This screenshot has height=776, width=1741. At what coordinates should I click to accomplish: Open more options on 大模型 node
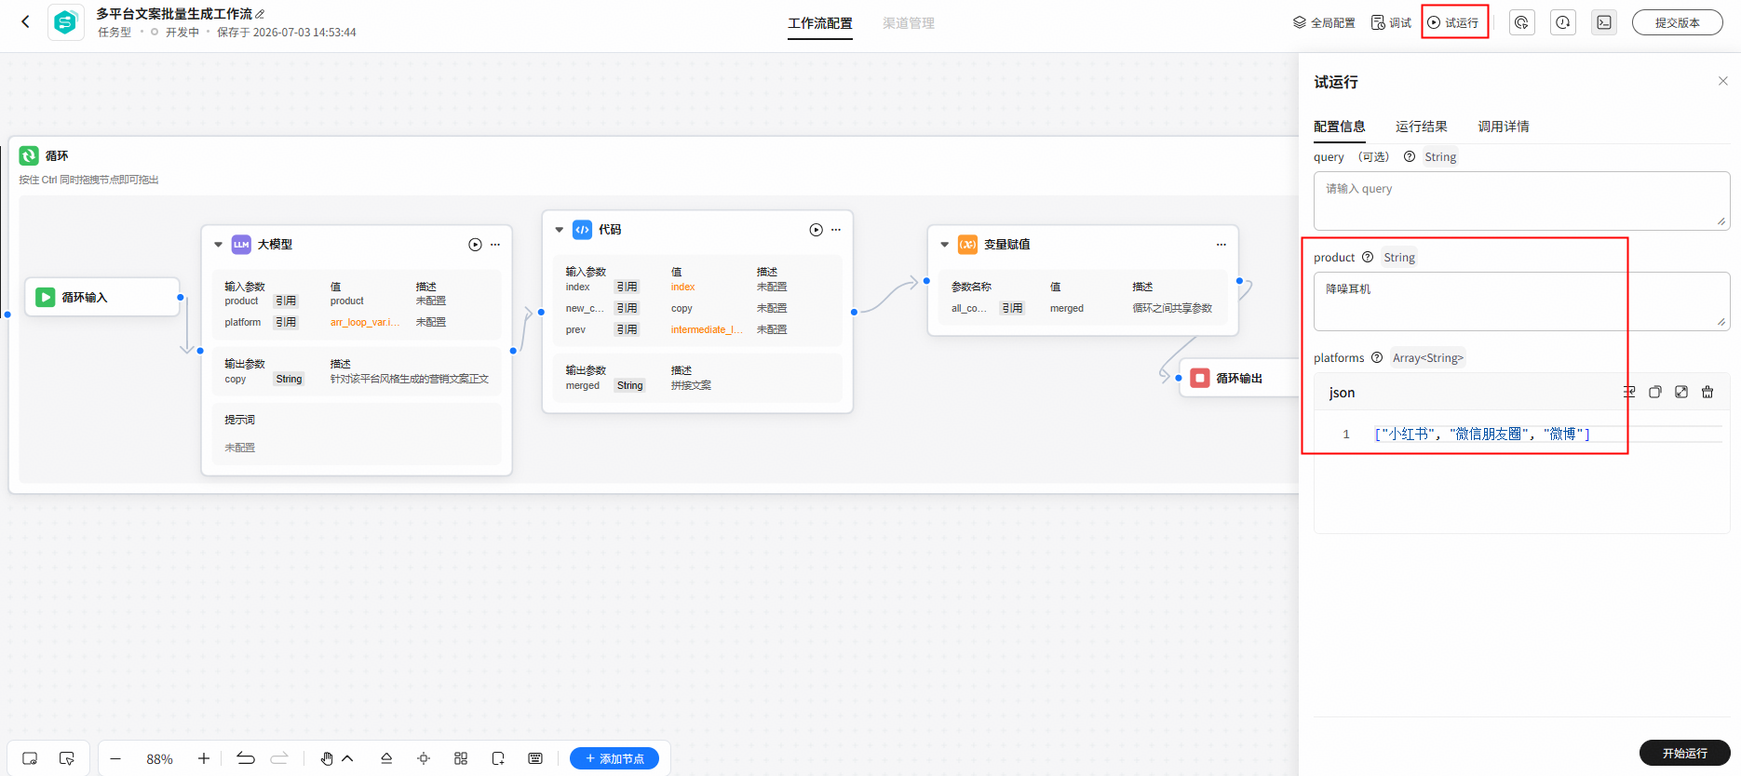click(x=495, y=245)
